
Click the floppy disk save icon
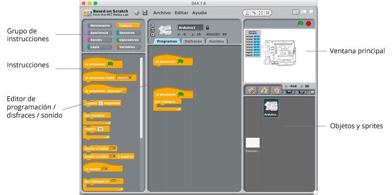[145, 13]
